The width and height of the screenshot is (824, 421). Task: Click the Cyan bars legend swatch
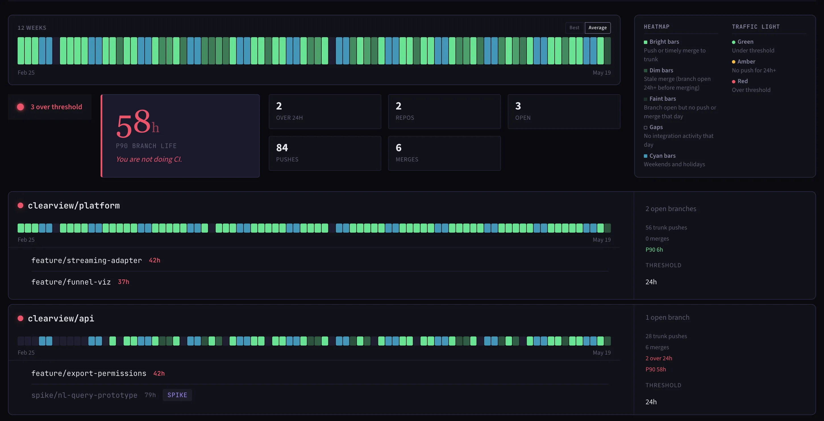pyautogui.click(x=646, y=156)
